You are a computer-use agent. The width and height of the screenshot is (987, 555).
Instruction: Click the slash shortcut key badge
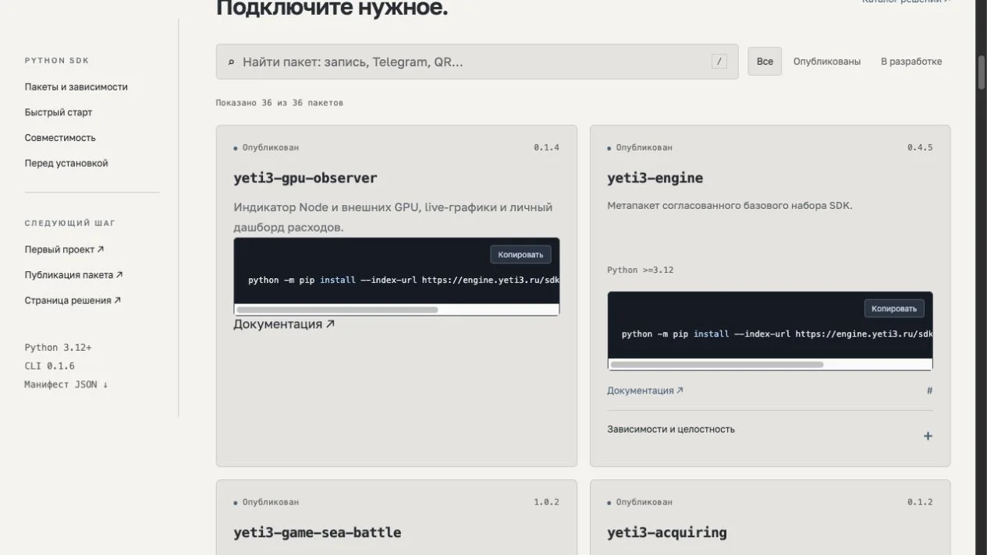pyautogui.click(x=719, y=62)
